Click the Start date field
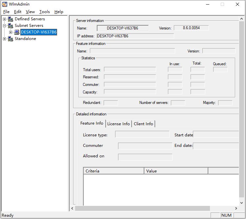This screenshot has height=219, width=246. [x=216, y=134]
